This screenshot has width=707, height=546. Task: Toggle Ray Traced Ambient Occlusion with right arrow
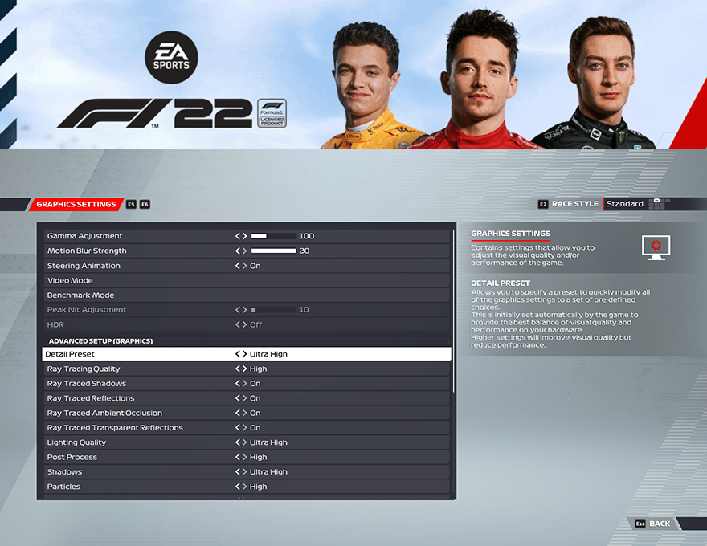click(x=244, y=413)
